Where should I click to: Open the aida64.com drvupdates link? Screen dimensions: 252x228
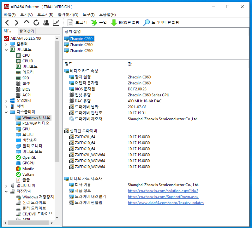(166, 203)
